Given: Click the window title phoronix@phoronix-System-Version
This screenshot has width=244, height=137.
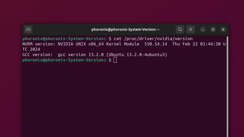Looking at the screenshot, I should pos(125,29).
